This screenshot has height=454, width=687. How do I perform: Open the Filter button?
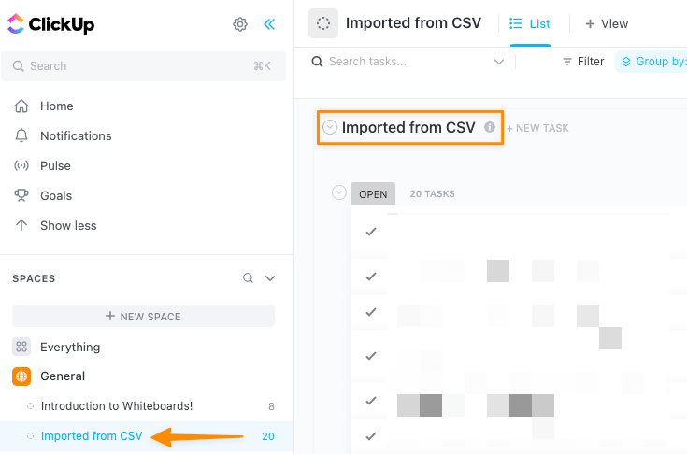[x=583, y=62]
